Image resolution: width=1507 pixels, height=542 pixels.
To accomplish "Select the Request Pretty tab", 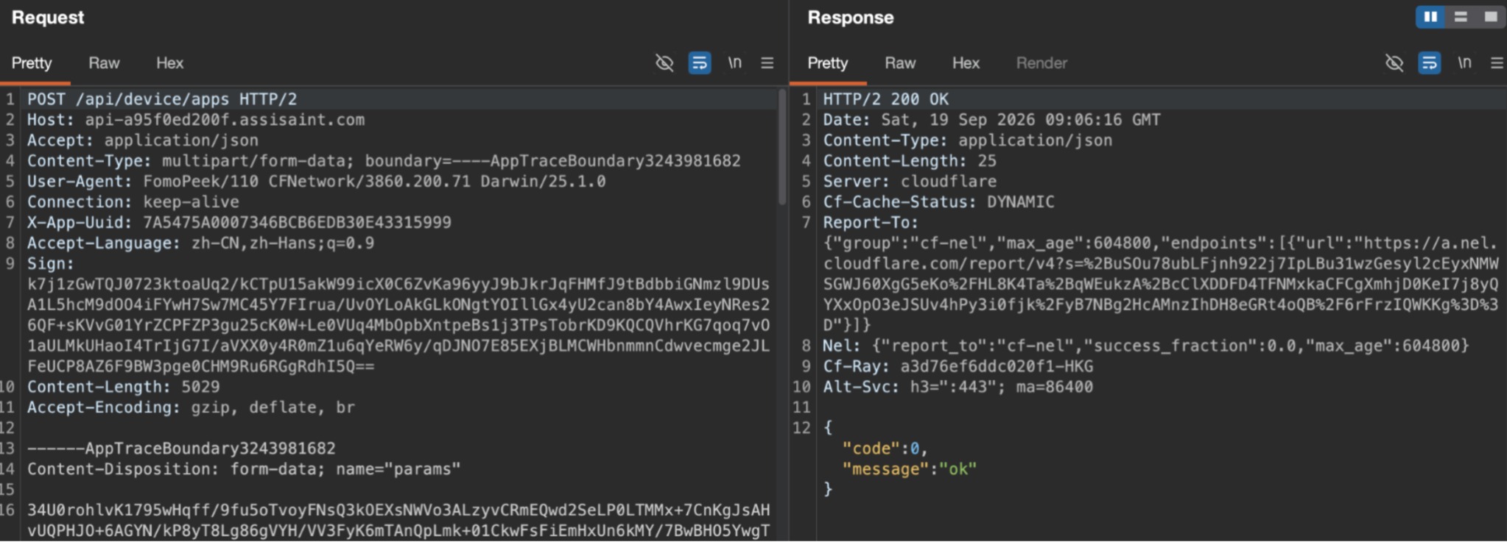I will [32, 63].
